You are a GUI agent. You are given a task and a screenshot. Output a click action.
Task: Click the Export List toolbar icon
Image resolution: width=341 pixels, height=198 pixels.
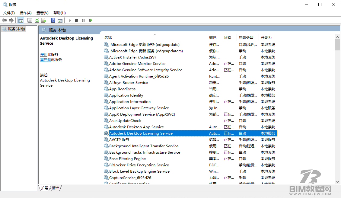tap(44, 20)
